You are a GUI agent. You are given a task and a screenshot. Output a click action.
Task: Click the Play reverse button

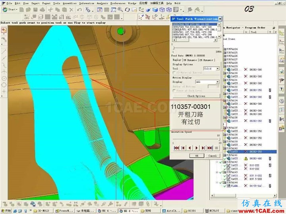pyautogui.click(x=190, y=148)
